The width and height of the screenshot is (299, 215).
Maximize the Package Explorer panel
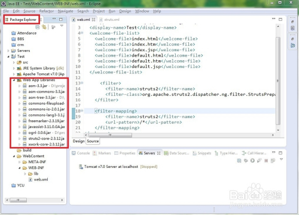(61, 19)
